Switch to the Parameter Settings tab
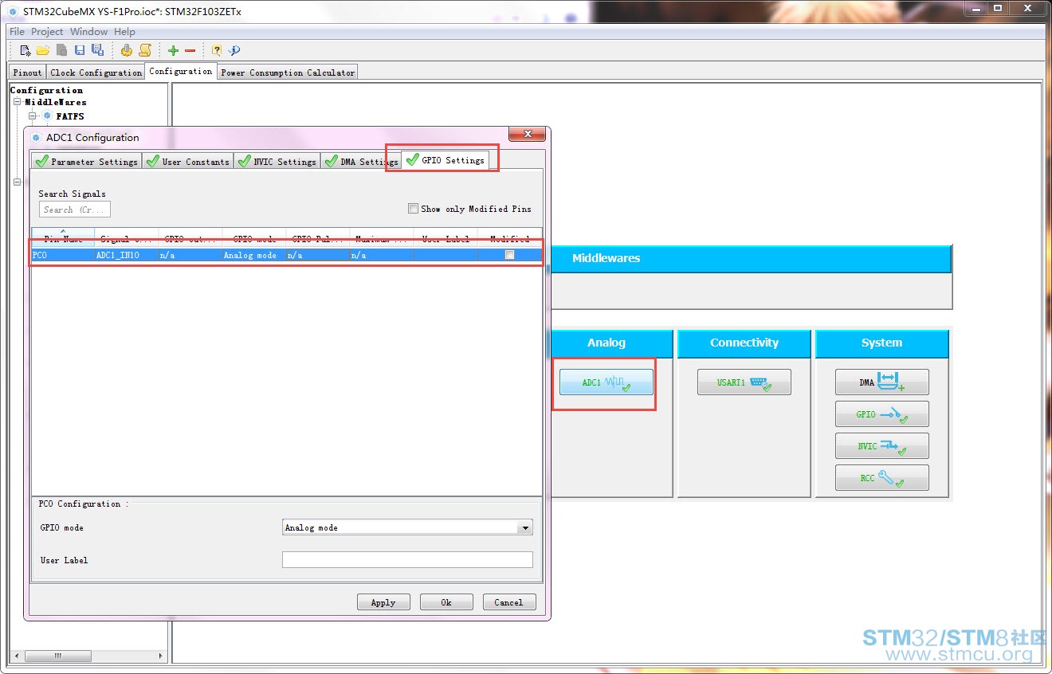This screenshot has width=1052, height=674. coord(87,161)
